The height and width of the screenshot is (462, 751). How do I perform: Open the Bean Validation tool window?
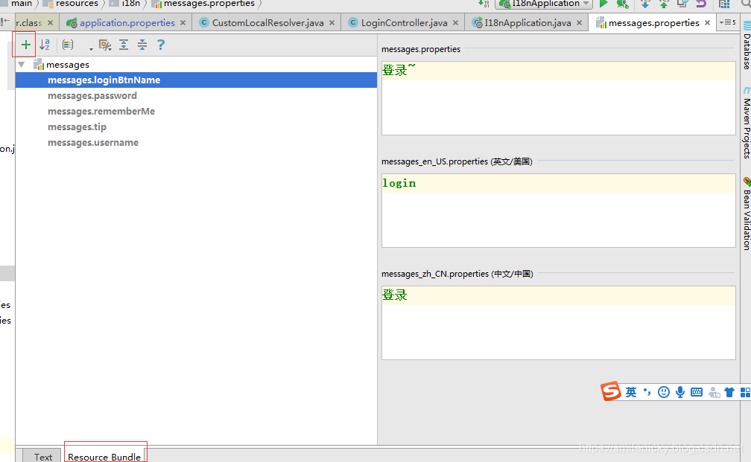point(747,214)
